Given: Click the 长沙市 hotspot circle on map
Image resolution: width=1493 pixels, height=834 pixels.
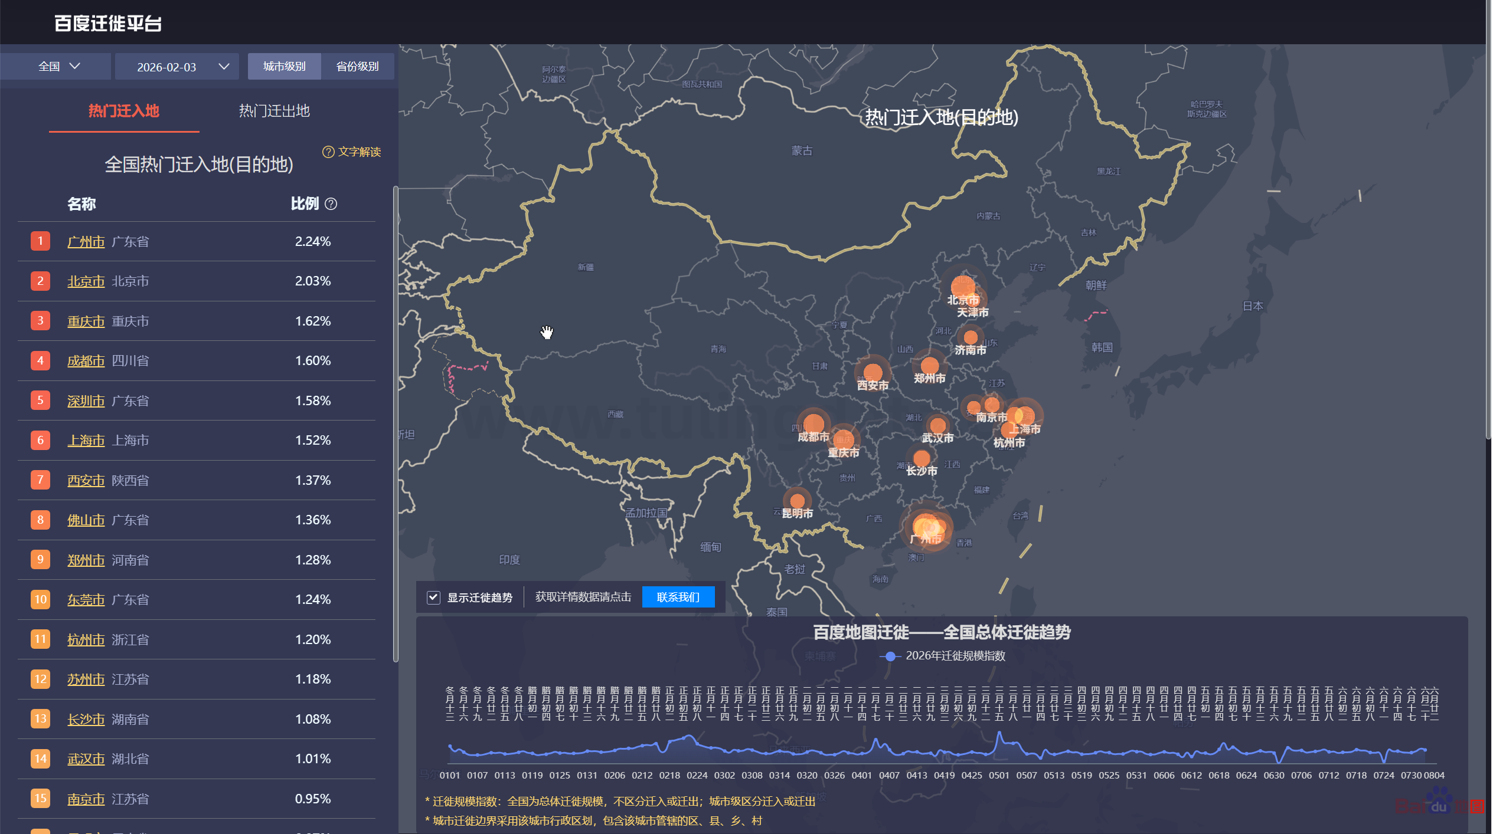Looking at the screenshot, I should [922, 458].
